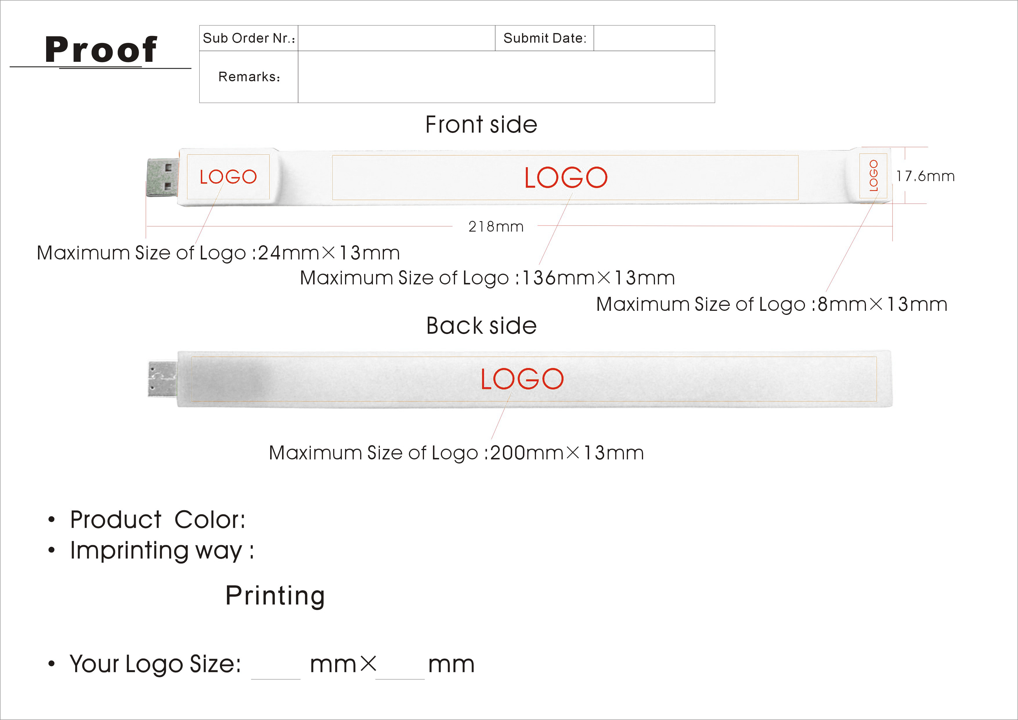Click the 218mm length dimension label

pyautogui.click(x=496, y=227)
